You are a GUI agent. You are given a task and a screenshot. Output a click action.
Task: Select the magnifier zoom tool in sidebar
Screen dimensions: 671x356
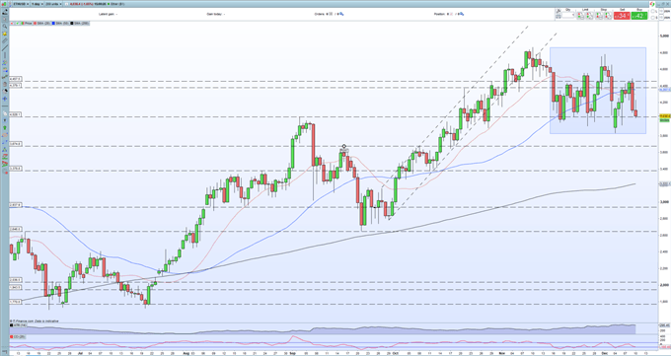click(x=5, y=26)
